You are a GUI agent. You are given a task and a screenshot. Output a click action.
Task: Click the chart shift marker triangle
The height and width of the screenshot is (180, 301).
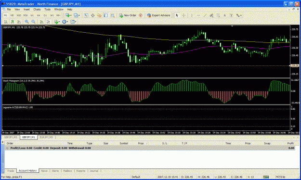click(x=232, y=26)
